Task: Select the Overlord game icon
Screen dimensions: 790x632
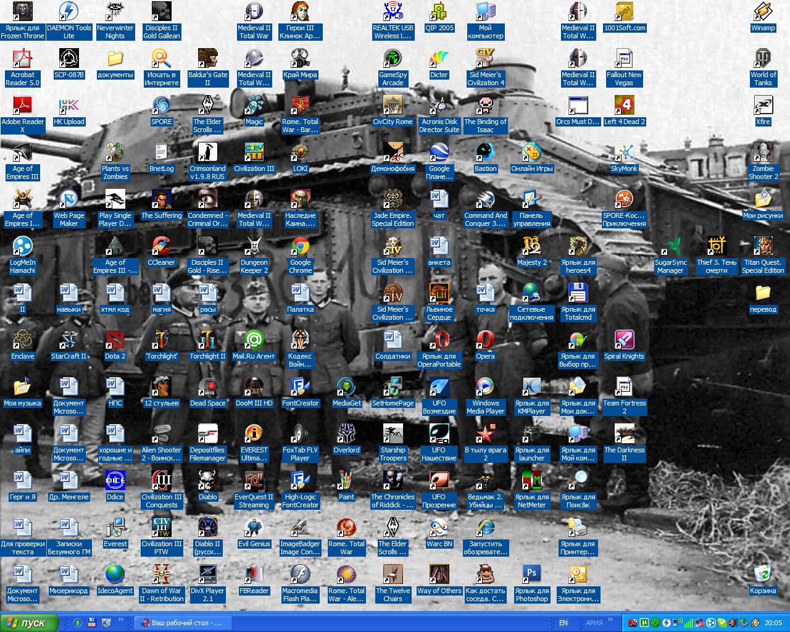Action: tap(346, 439)
